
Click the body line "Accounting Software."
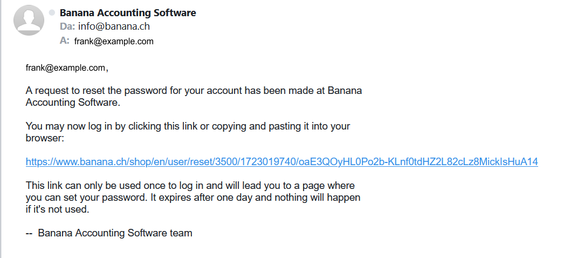coord(73,102)
